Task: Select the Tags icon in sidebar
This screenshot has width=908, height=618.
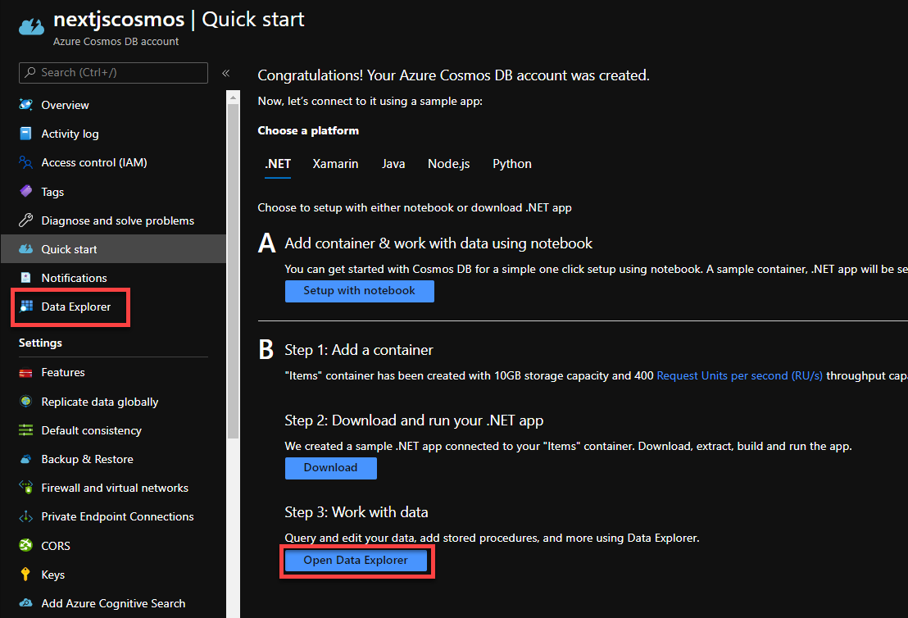Action: pos(26,192)
